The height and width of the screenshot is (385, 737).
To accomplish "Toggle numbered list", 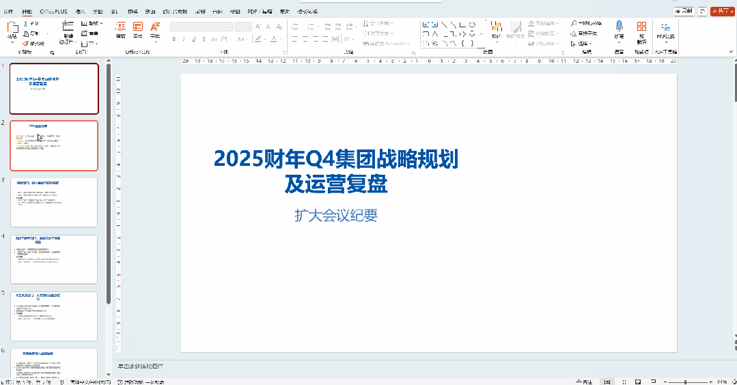I will coord(312,27).
